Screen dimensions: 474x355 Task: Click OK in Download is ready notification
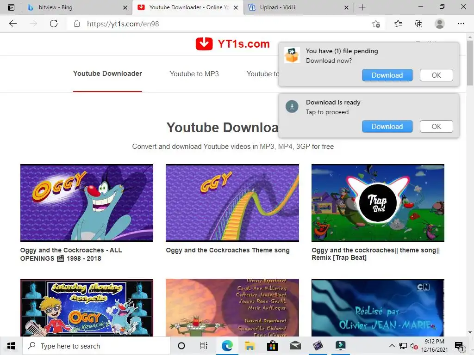point(436,127)
